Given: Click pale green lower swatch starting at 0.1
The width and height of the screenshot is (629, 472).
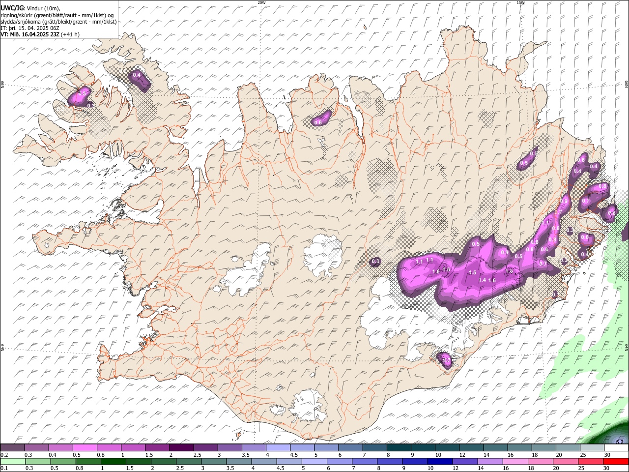Looking at the screenshot, I should pos(13,462).
